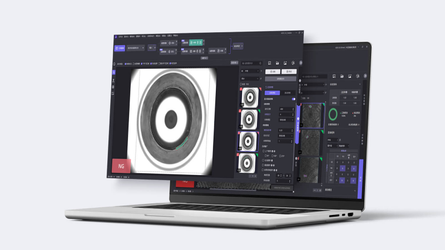Click the red NG result badge
Screen dimensions: 445x250
tap(122, 165)
